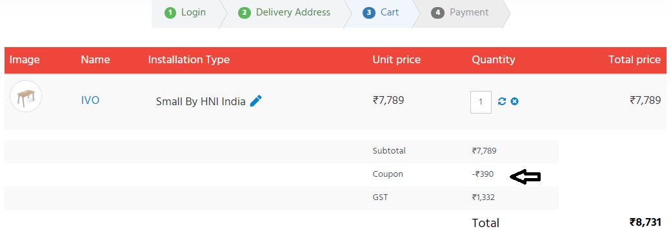
Task: Click the green step 2 circle icon
Action: point(245,12)
